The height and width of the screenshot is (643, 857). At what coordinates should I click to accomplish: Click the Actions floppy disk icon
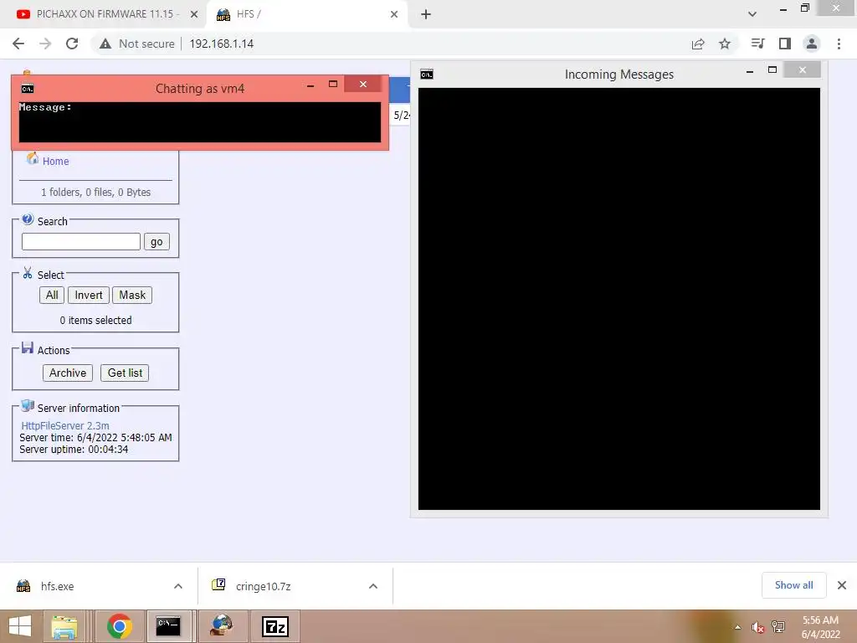point(28,347)
